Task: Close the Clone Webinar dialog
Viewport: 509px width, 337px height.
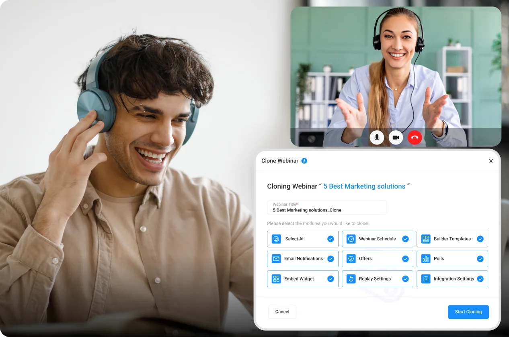Action: tap(491, 161)
